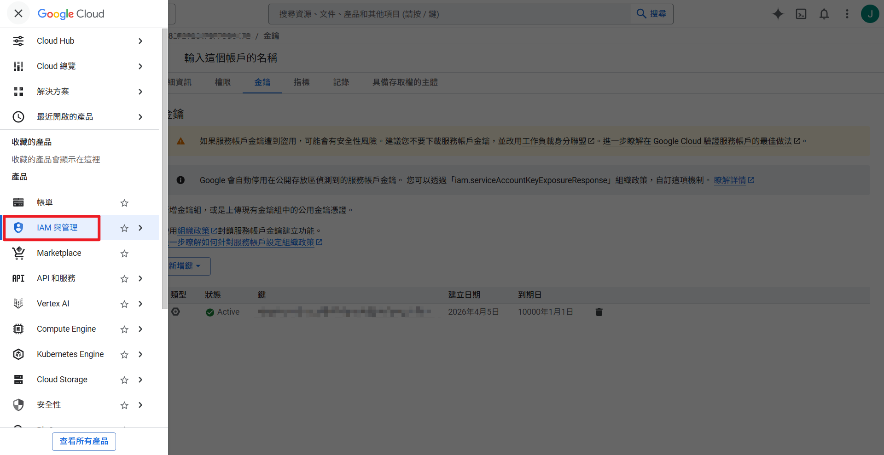Open the Gemini assistant
This screenshot has width=884, height=455.
[778, 14]
